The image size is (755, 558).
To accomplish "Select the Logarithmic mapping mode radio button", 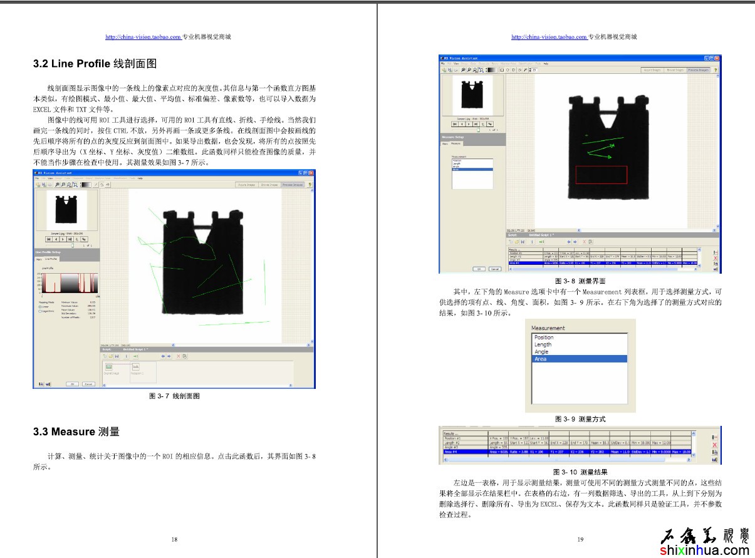I will (x=41, y=311).
